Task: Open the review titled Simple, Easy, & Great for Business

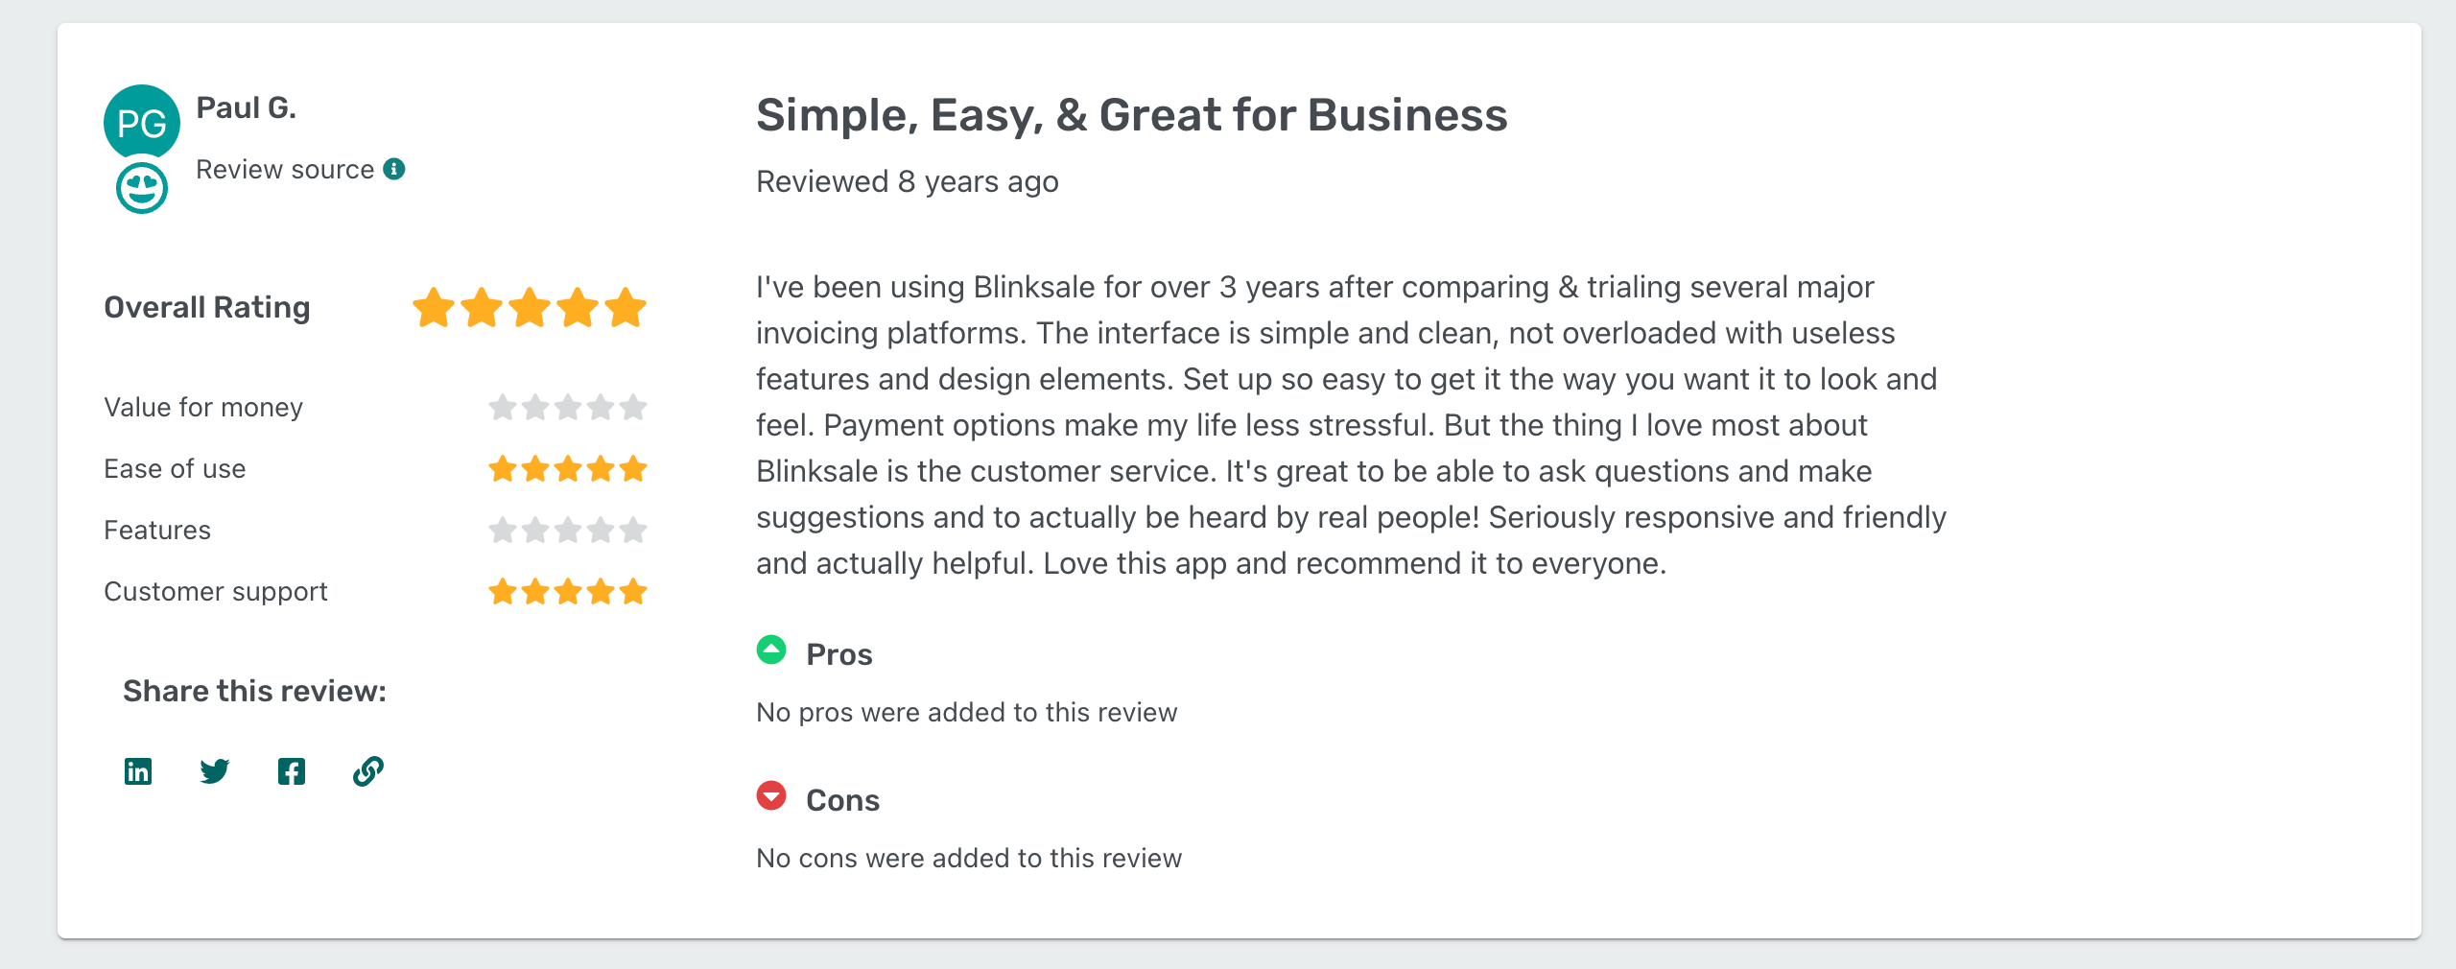Action: [1132, 115]
